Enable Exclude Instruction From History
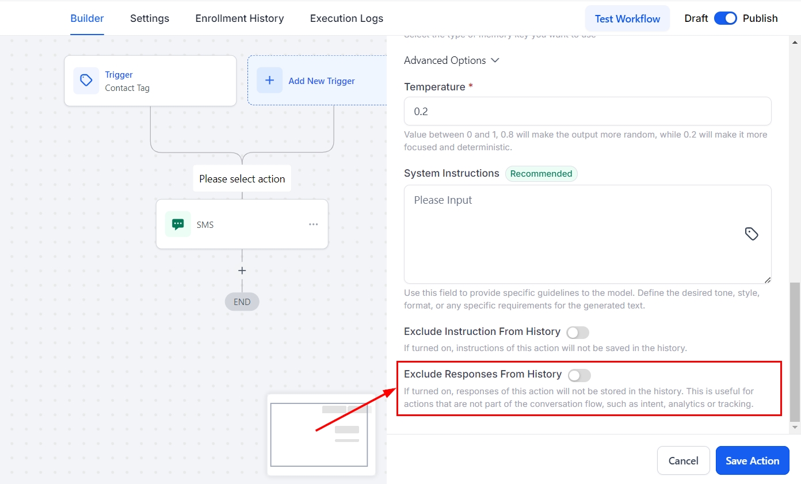The height and width of the screenshot is (484, 801). (578, 333)
